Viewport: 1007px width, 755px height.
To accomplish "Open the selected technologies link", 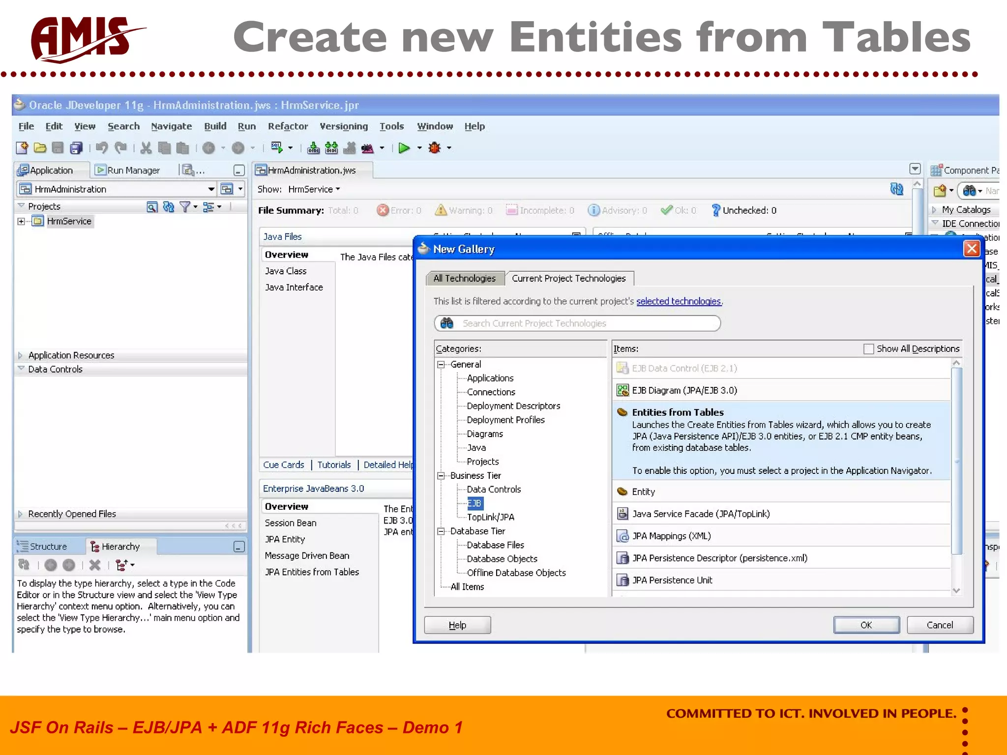I will (679, 301).
